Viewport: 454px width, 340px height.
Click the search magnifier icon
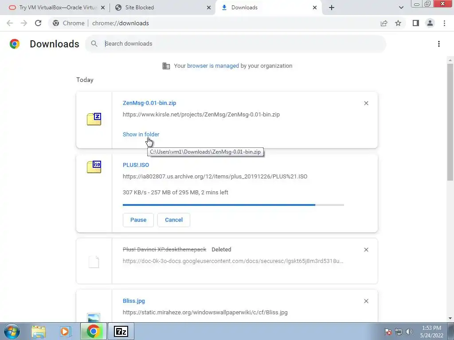point(94,44)
